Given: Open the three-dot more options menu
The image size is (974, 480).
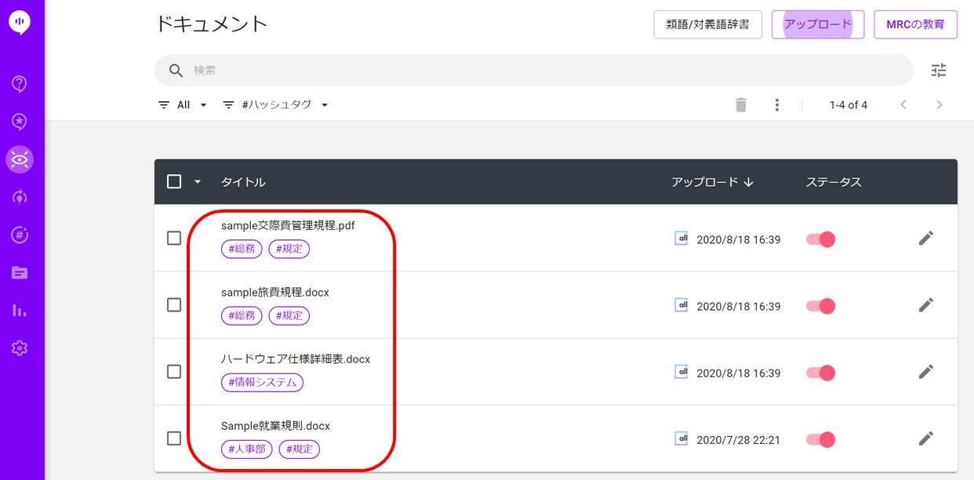Looking at the screenshot, I should click(776, 105).
